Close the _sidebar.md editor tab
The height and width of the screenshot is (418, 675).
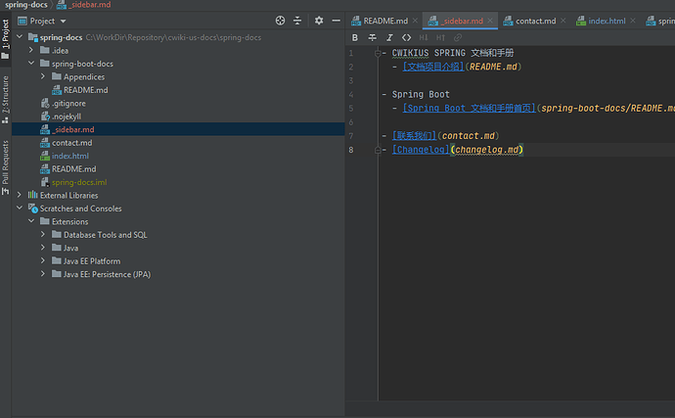tap(490, 21)
